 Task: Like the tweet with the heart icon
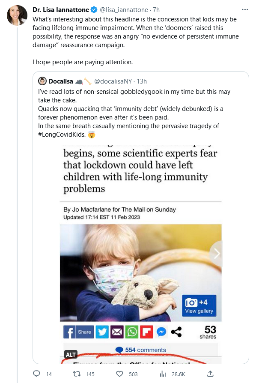[x=119, y=374]
